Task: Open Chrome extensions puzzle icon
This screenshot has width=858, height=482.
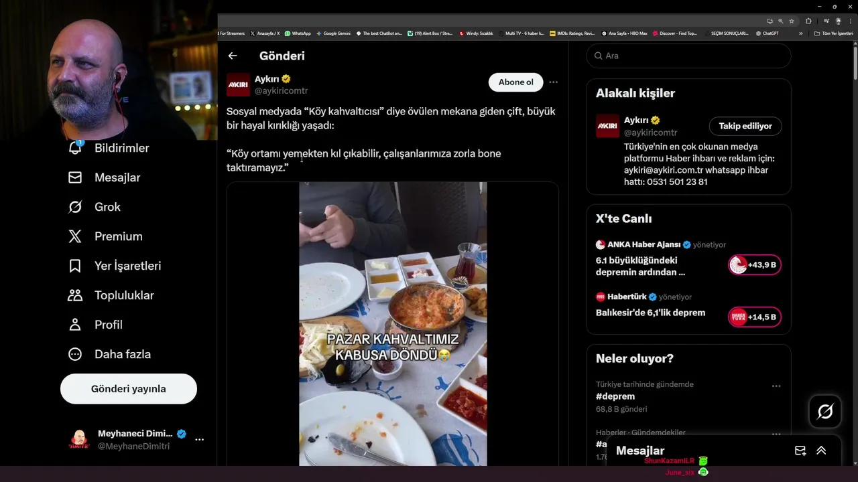Action: pyautogui.click(x=808, y=21)
